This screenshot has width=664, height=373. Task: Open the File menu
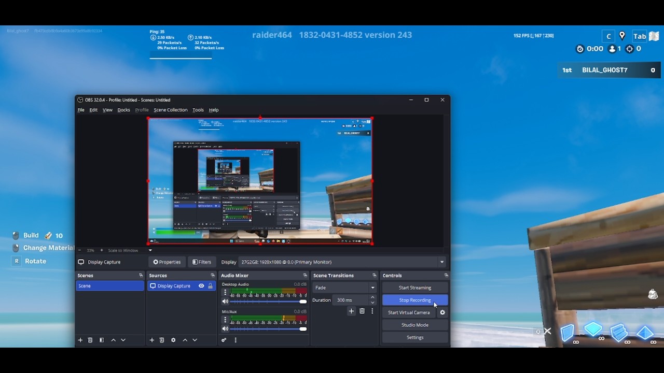81,110
